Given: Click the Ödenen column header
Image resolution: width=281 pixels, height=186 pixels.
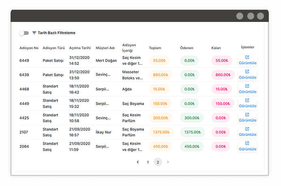Looking at the screenshot, I should (x=187, y=48).
